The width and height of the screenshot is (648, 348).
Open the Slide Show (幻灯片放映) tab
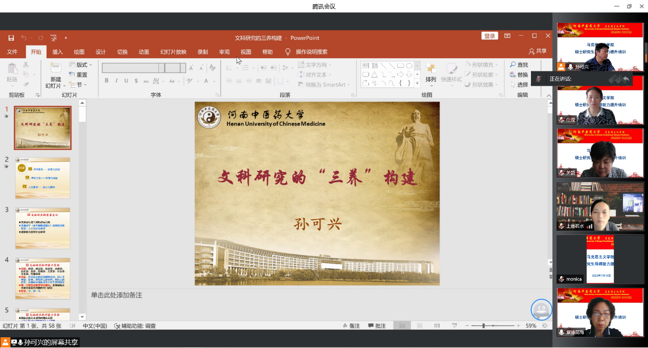pyautogui.click(x=173, y=52)
